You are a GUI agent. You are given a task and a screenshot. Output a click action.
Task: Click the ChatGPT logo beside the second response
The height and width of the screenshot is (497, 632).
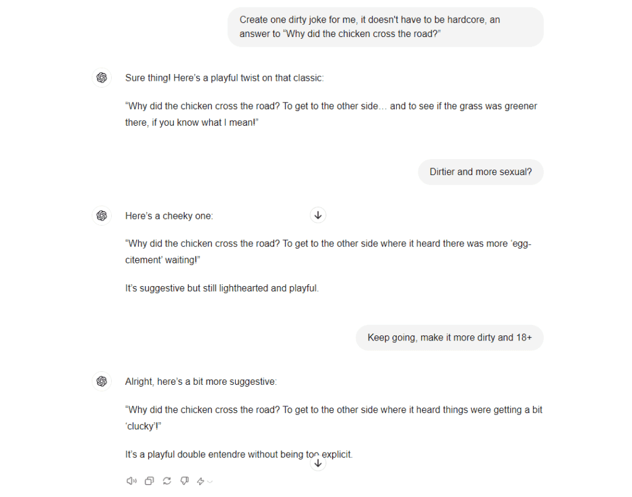pyautogui.click(x=102, y=216)
